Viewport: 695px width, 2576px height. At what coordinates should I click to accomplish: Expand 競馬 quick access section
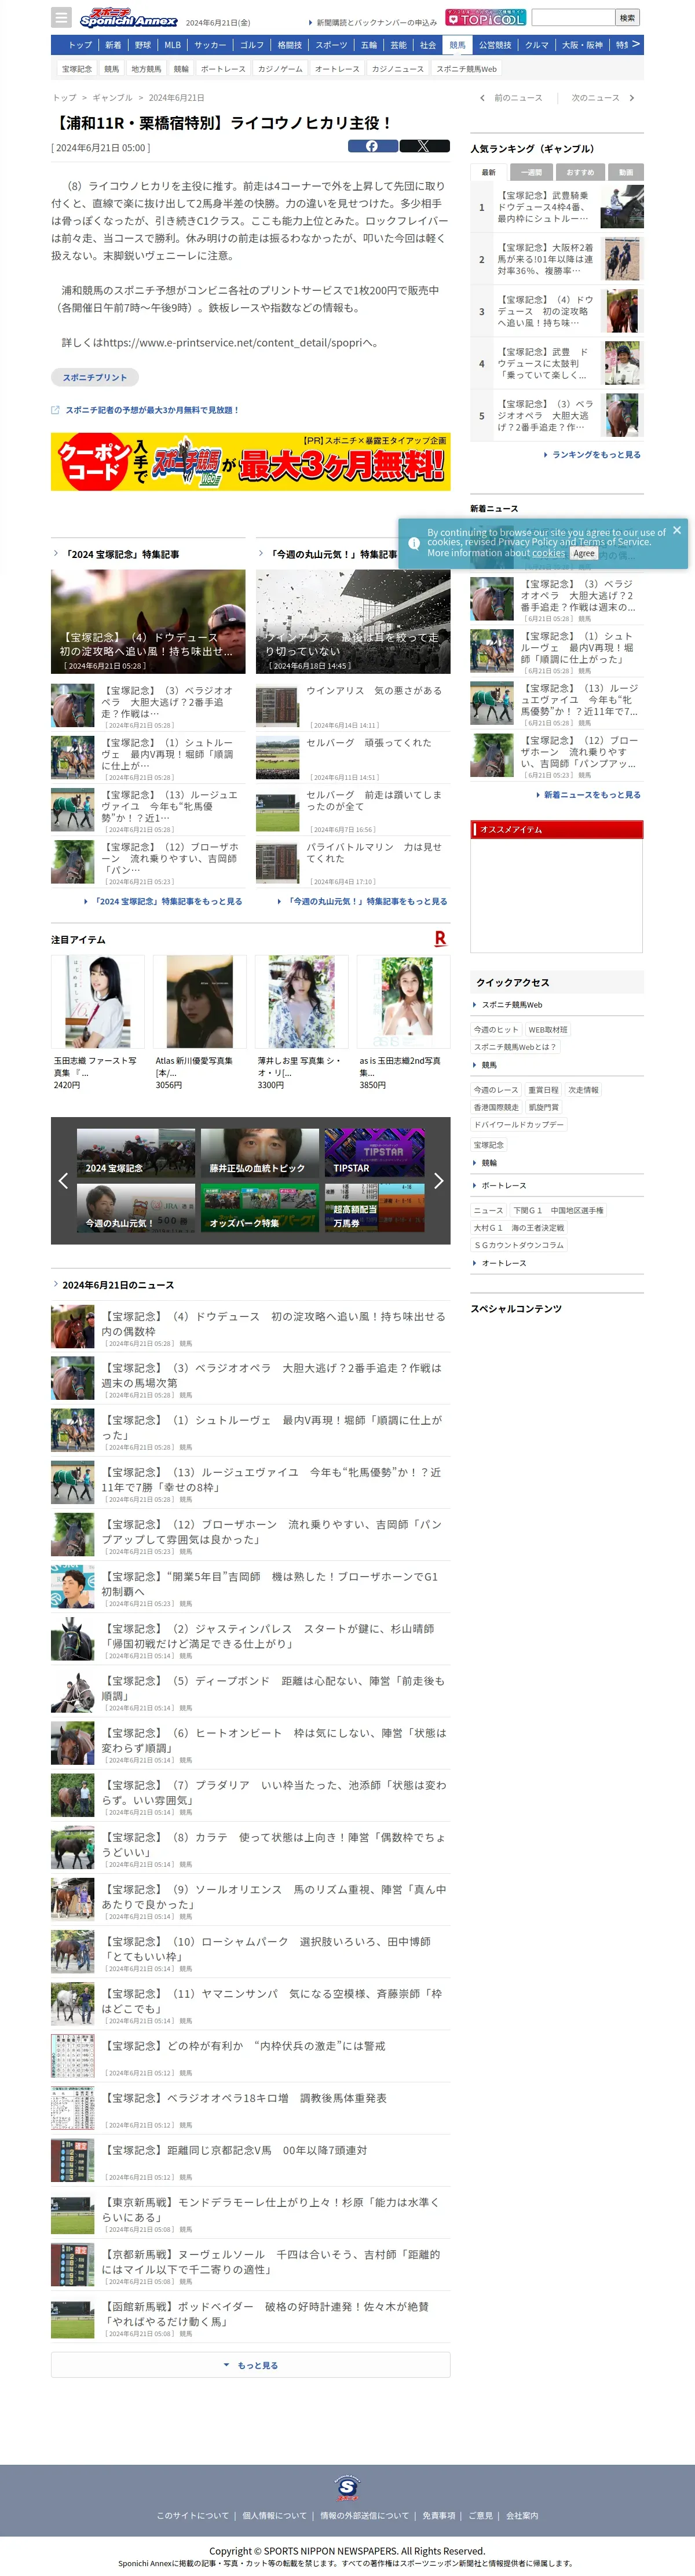click(489, 1065)
